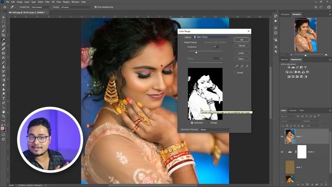Click the Home icon in options bar
Screen dimensions: 332x187
(5, 7)
